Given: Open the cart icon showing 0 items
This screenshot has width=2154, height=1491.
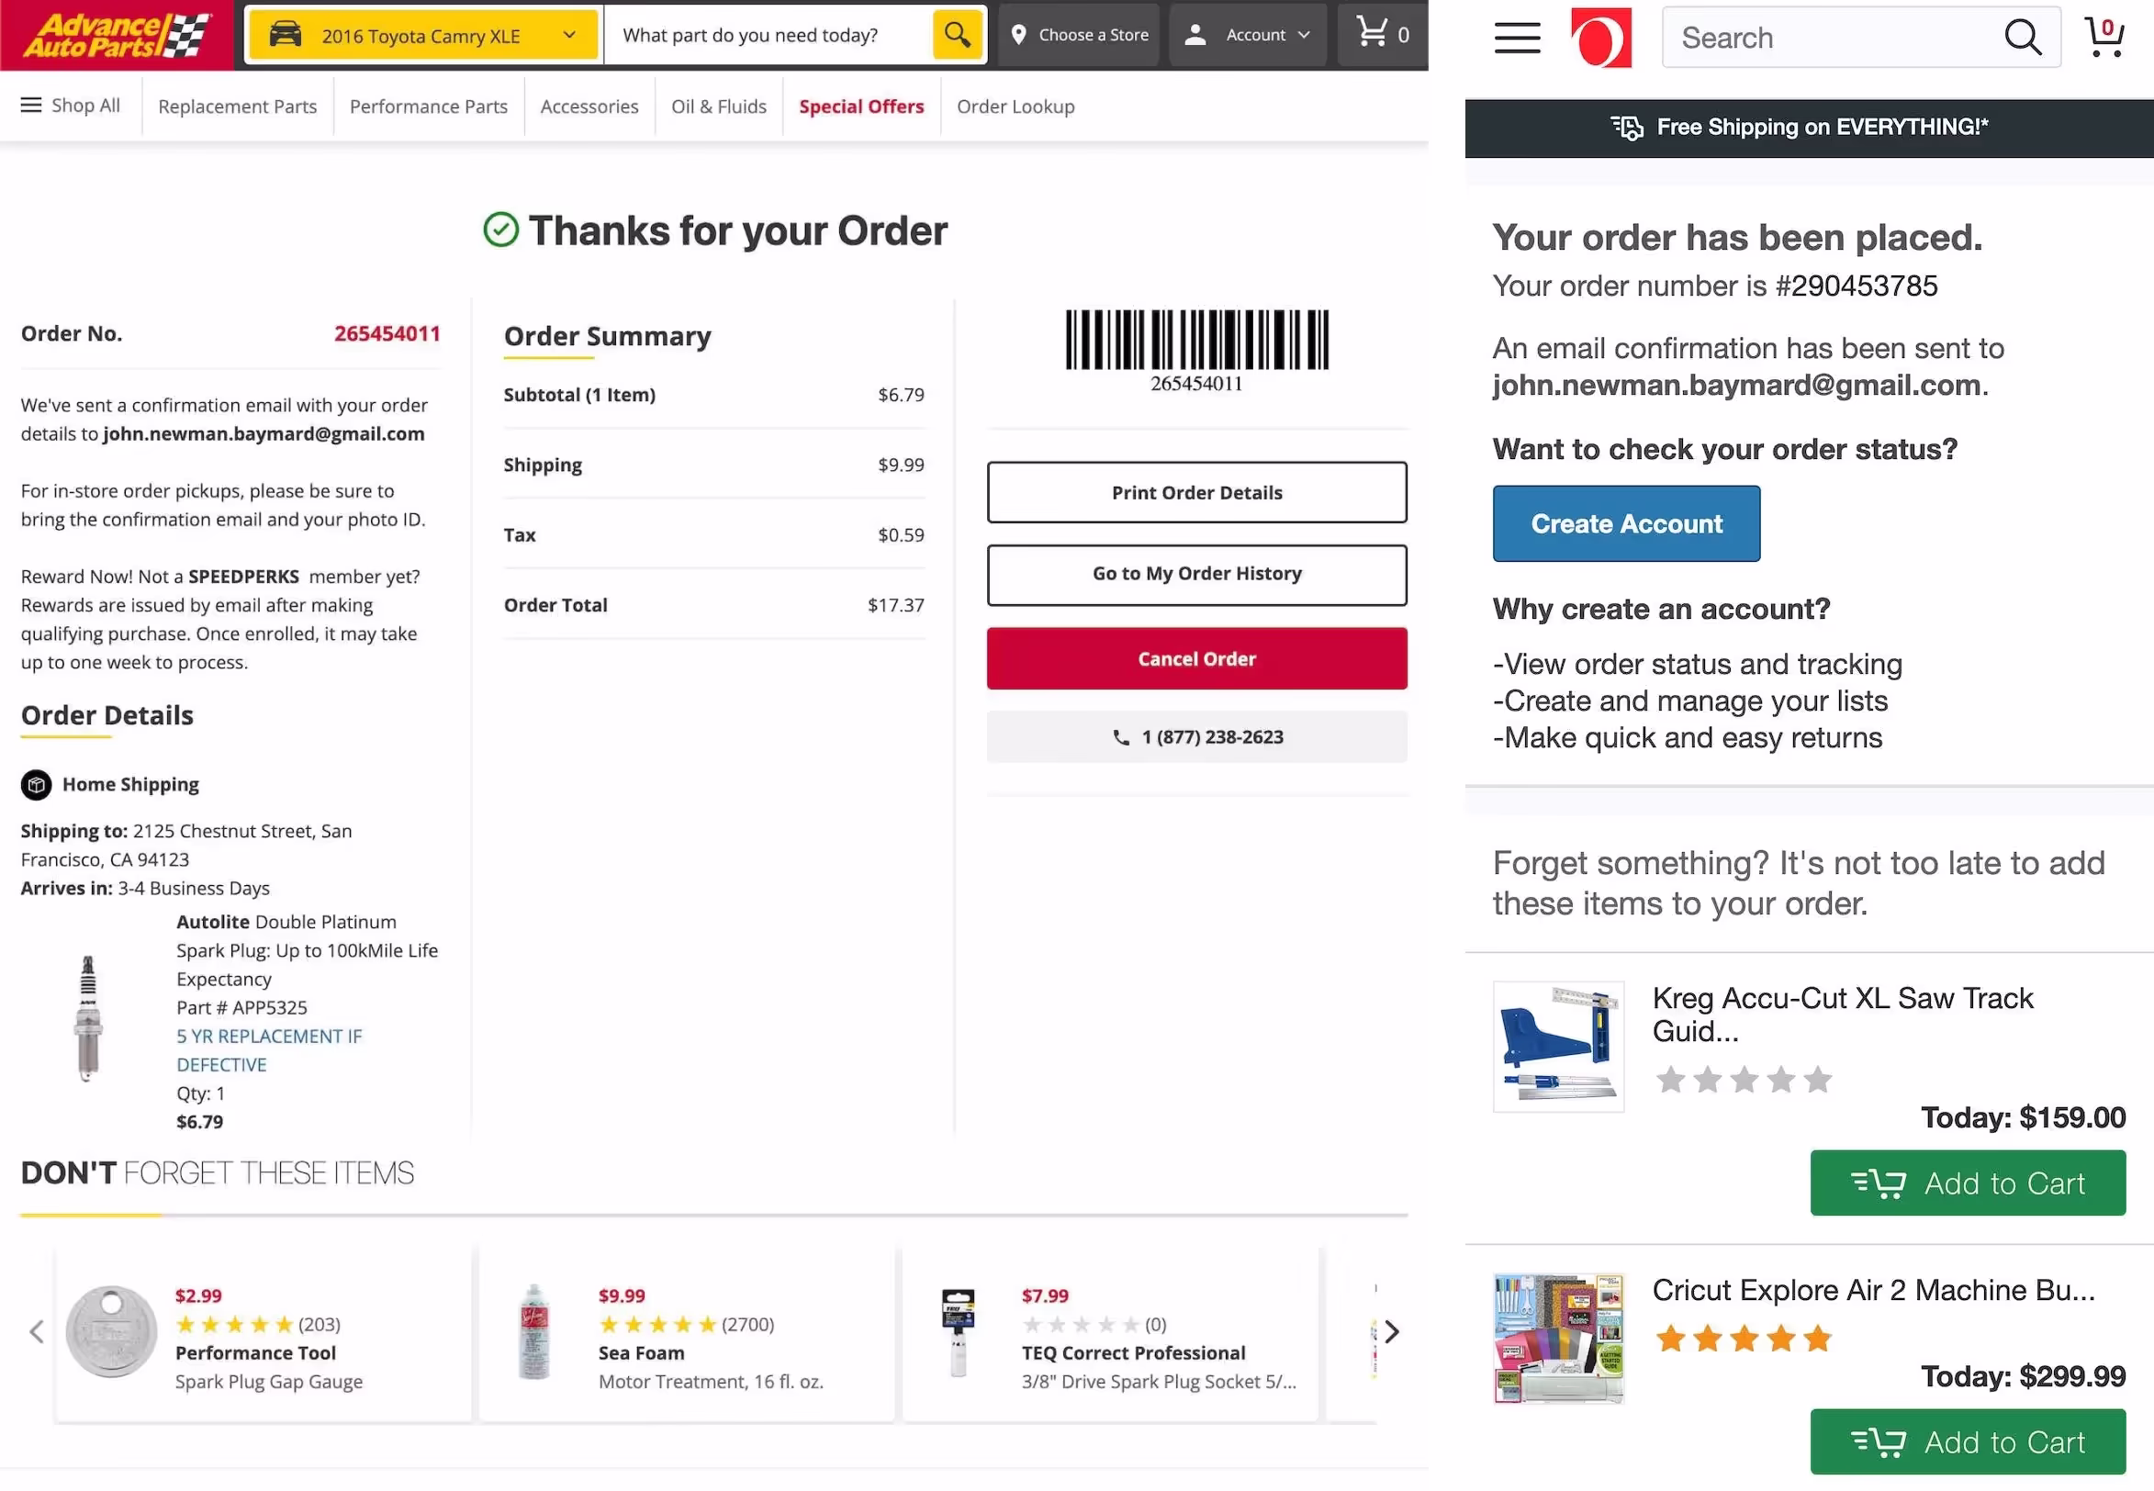Looking at the screenshot, I should [1382, 35].
